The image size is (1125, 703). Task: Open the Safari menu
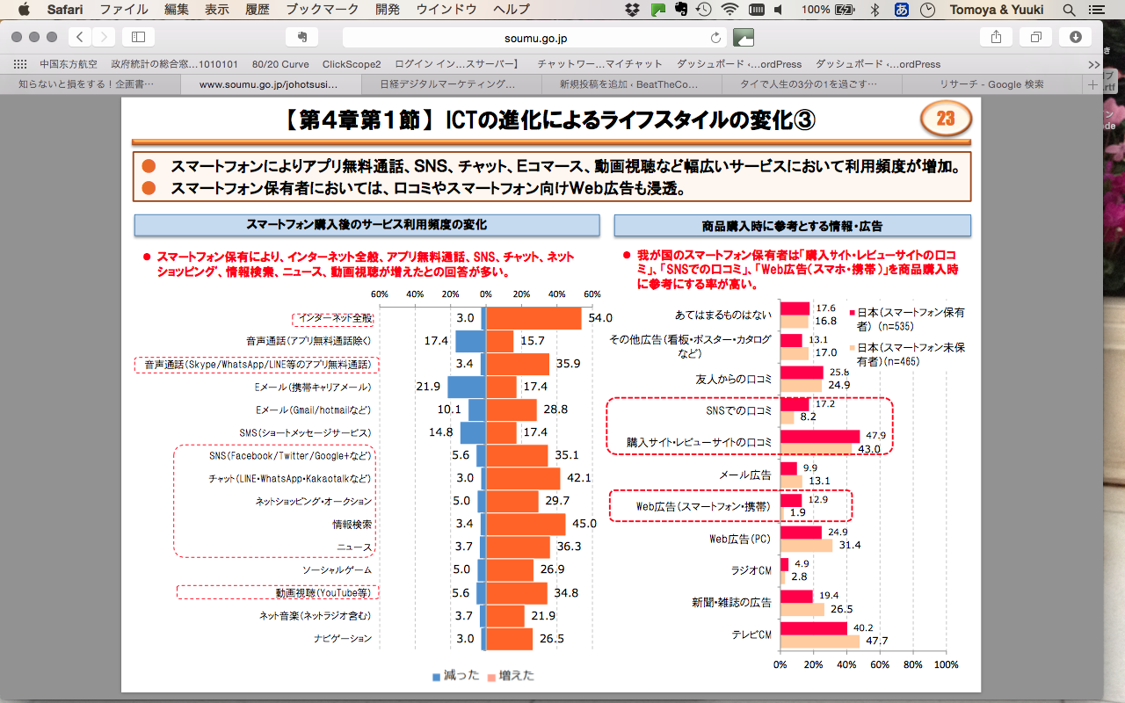65,10
